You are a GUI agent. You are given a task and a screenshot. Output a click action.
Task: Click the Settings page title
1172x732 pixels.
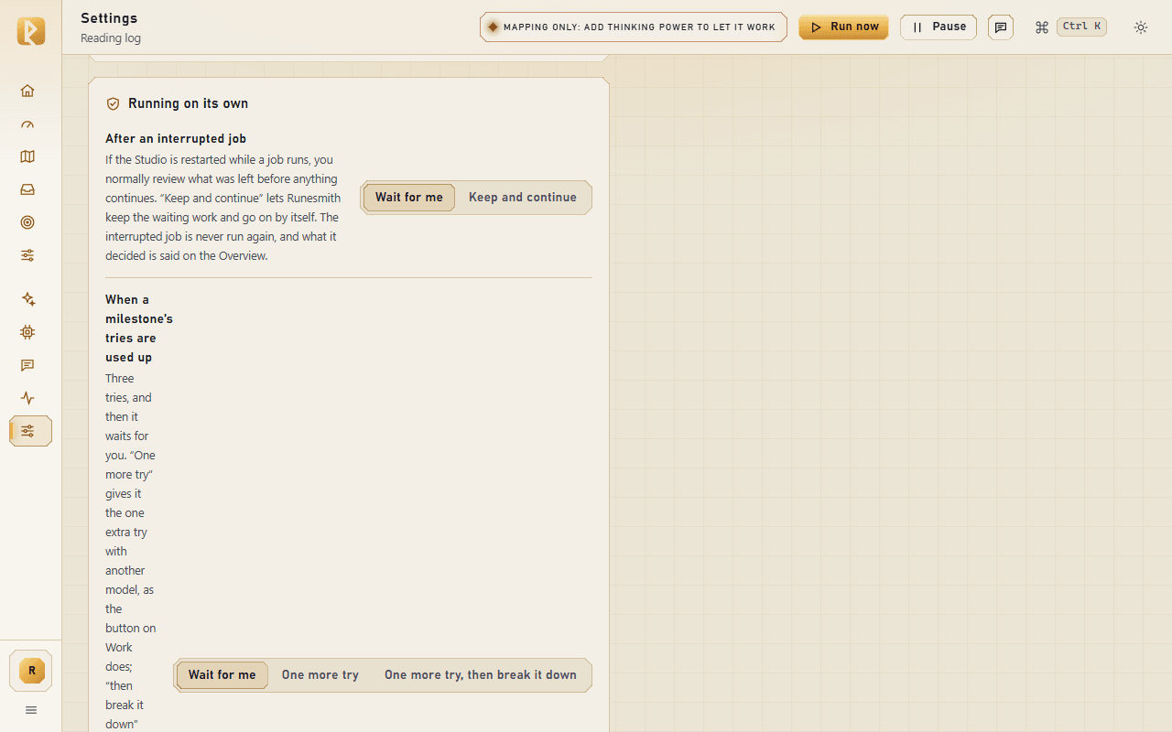109,18
